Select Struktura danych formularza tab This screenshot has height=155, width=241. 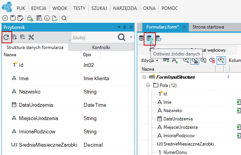[x=35, y=47]
